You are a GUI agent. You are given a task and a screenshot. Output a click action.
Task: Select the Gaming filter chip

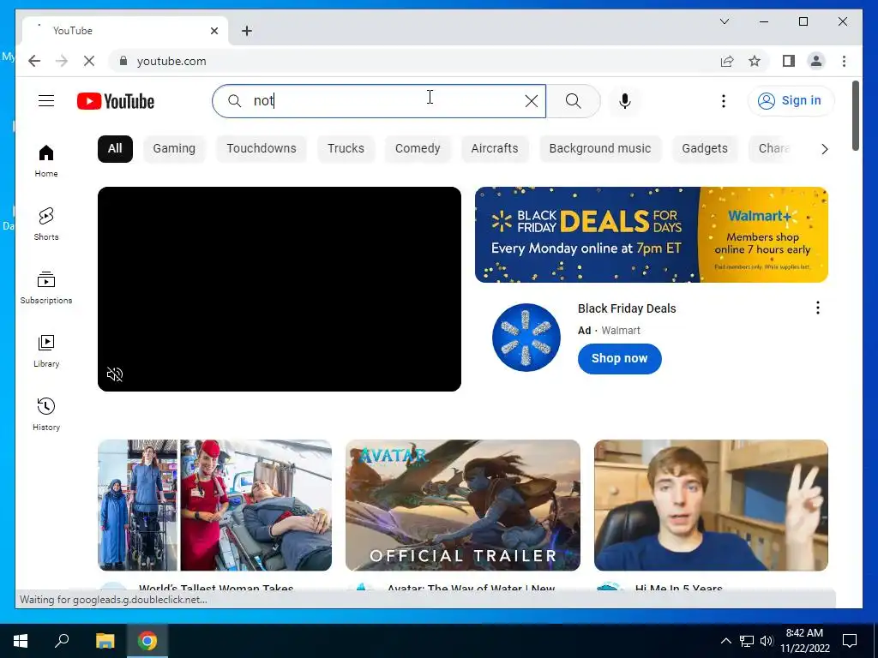(174, 149)
